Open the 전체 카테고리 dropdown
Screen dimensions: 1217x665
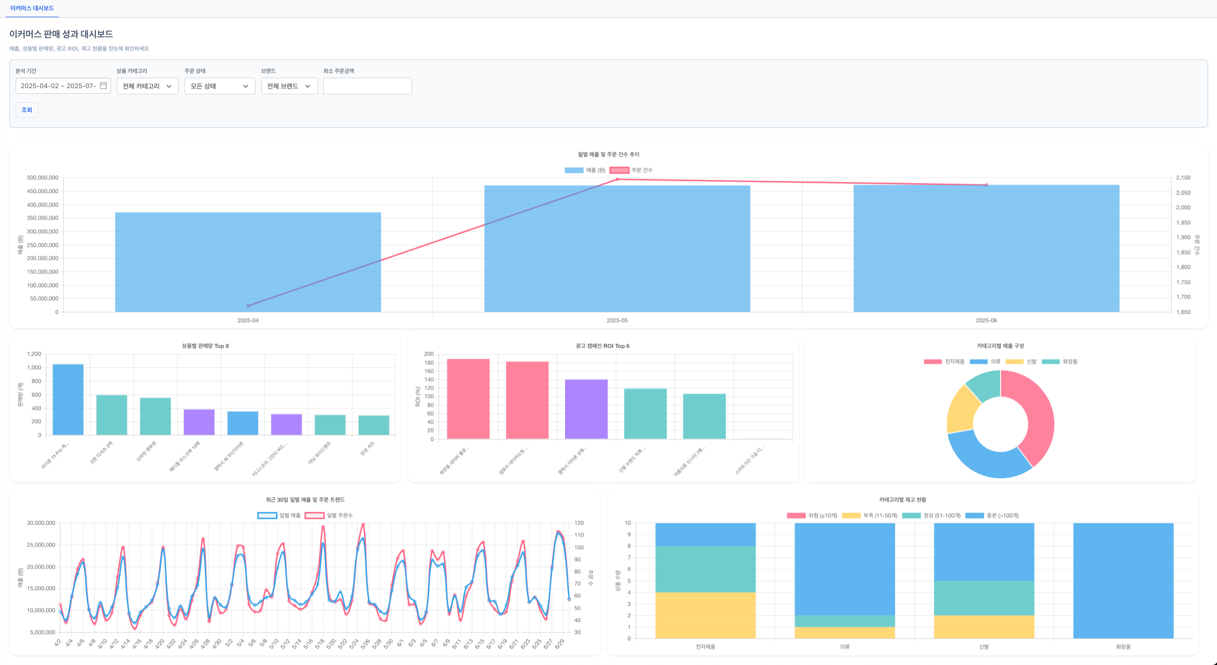pos(148,86)
